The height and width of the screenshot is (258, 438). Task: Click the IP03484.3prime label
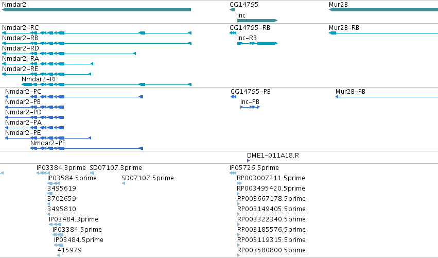pos(74,219)
